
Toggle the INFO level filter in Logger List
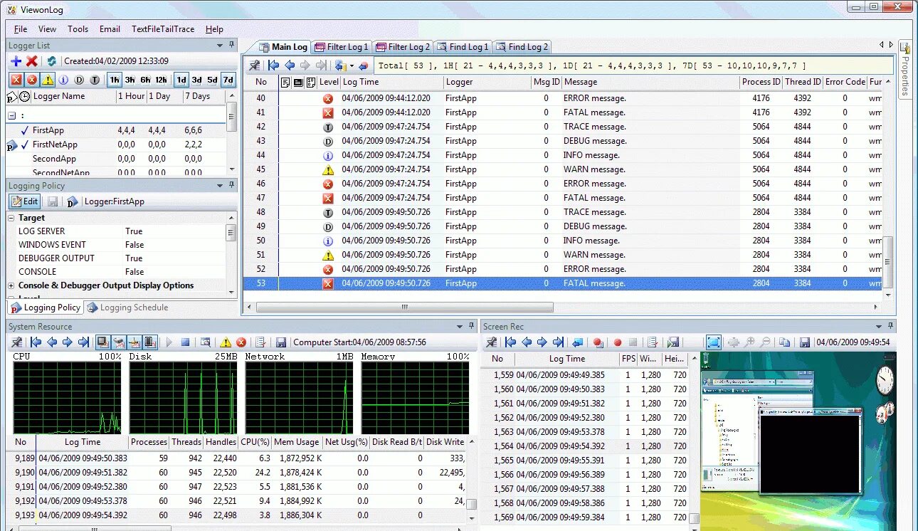click(x=63, y=80)
